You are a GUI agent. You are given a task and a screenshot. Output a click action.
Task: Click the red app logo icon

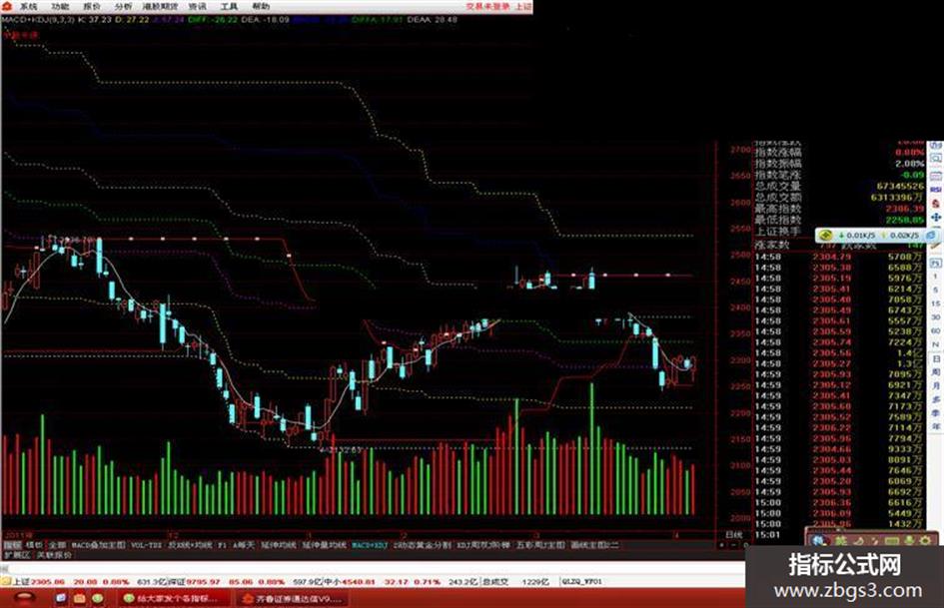click(7, 6)
